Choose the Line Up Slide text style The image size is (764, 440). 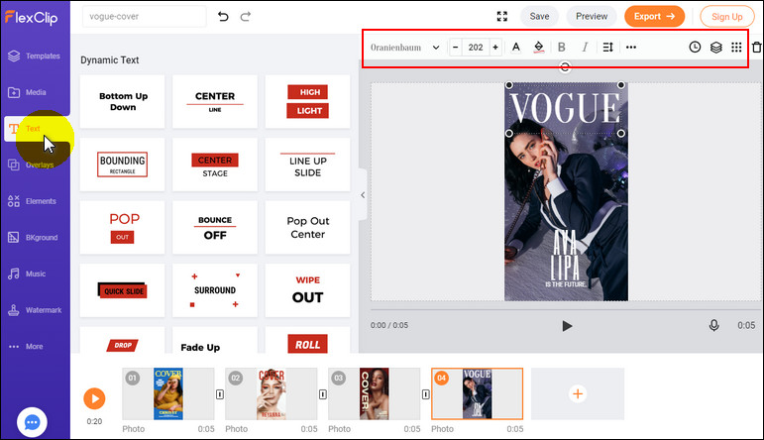coord(307,165)
